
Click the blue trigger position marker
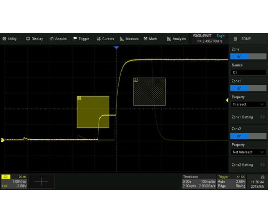coord(117,48)
